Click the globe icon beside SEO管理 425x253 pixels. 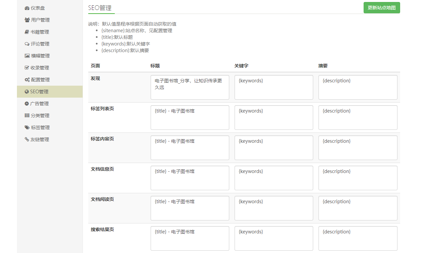click(x=27, y=92)
